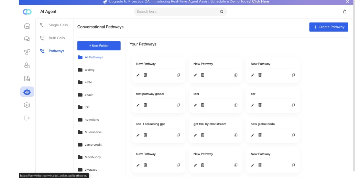Image resolution: width=360 pixels, height=183 pixels.
Task: Click the Create Pathway button
Action: coord(329,27)
